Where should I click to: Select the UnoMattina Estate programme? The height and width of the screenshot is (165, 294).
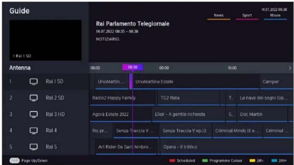point(196,81)
